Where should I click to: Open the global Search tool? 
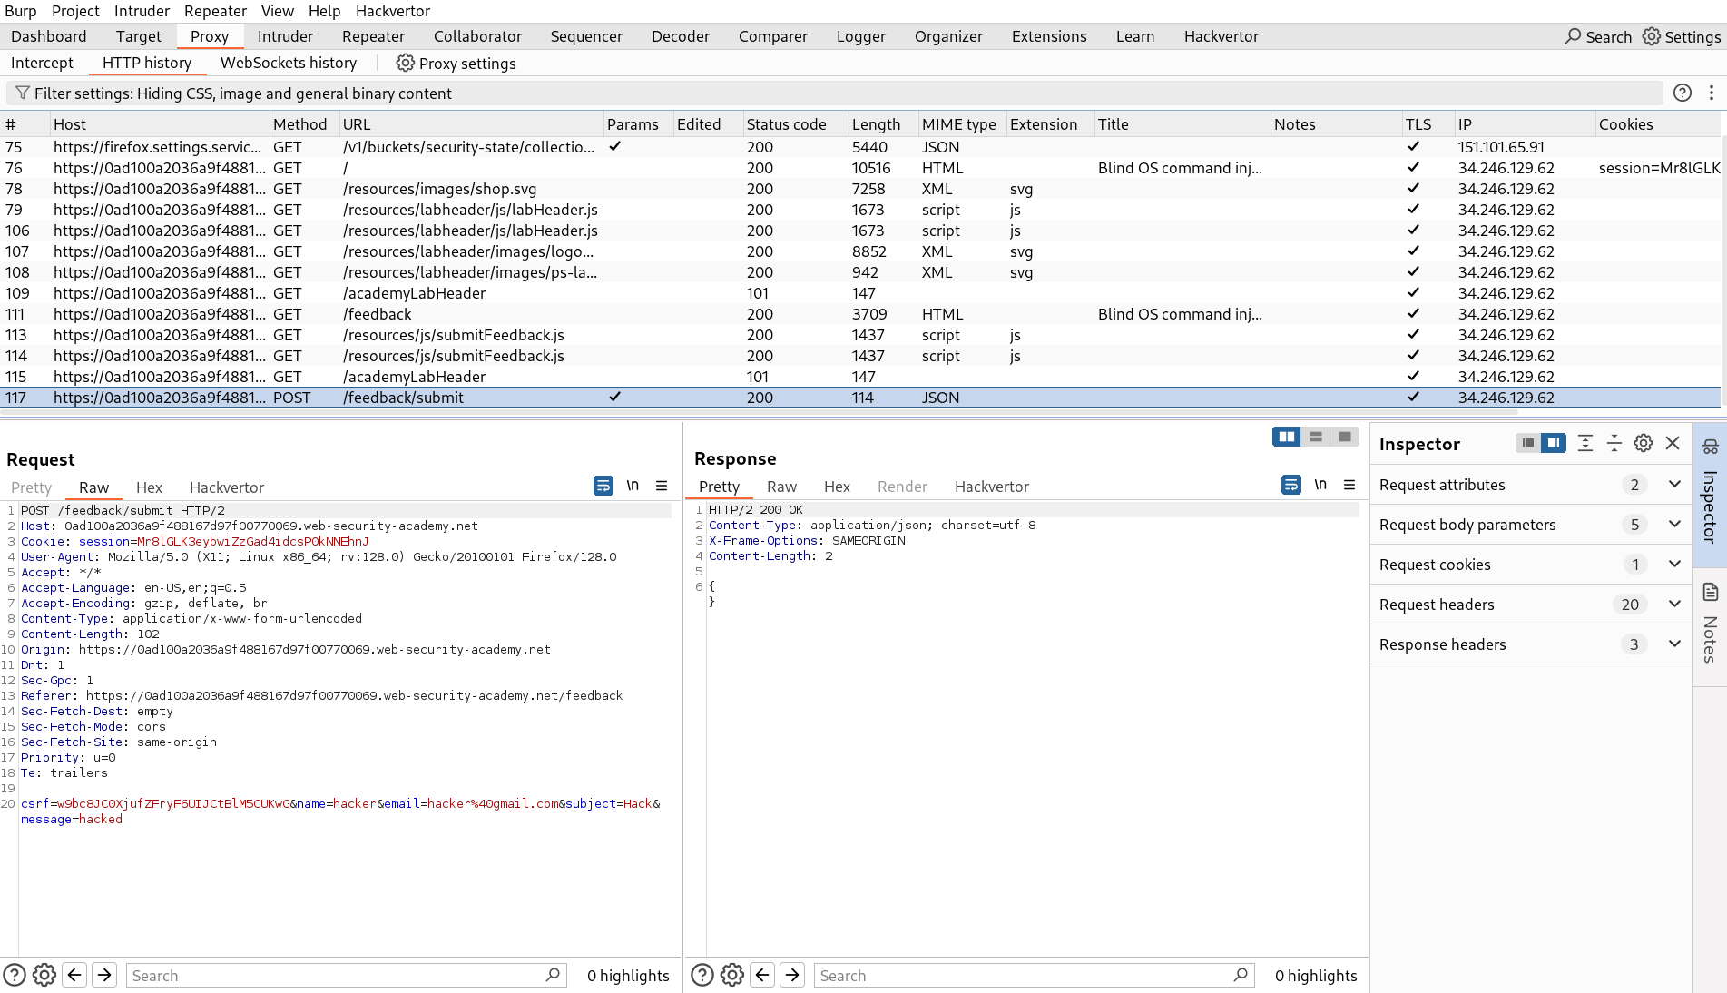pos(1598,36)
